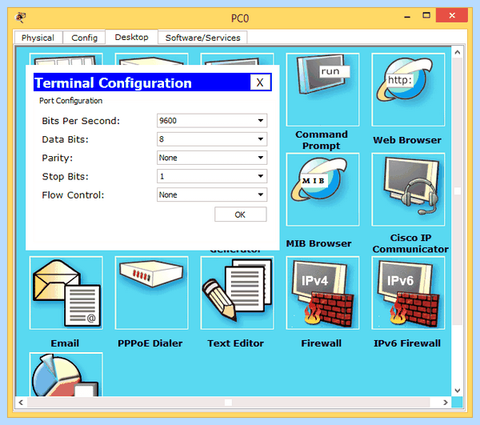The image size is (480, 425).
Task: Click the vertical scrollbar down arrow
Action: [x=458, y=391]
